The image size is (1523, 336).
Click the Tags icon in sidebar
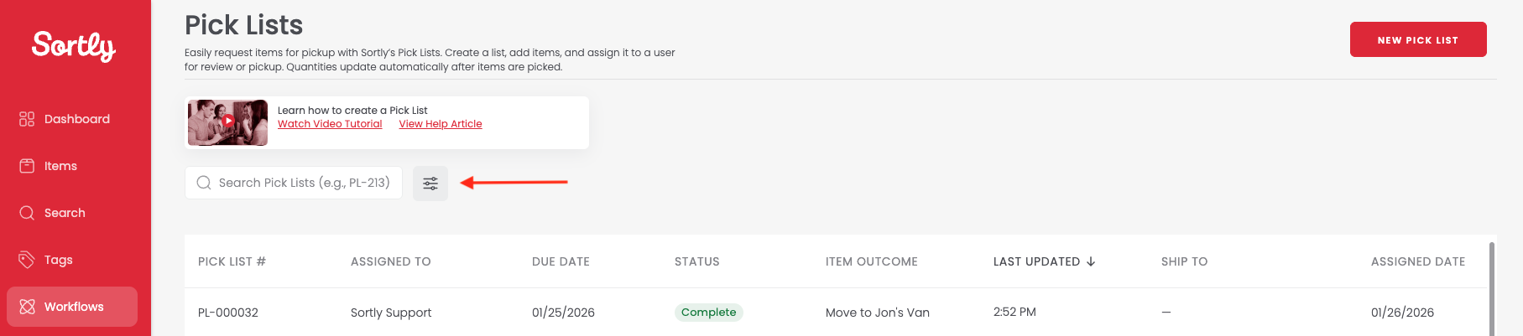pos(27,260)
